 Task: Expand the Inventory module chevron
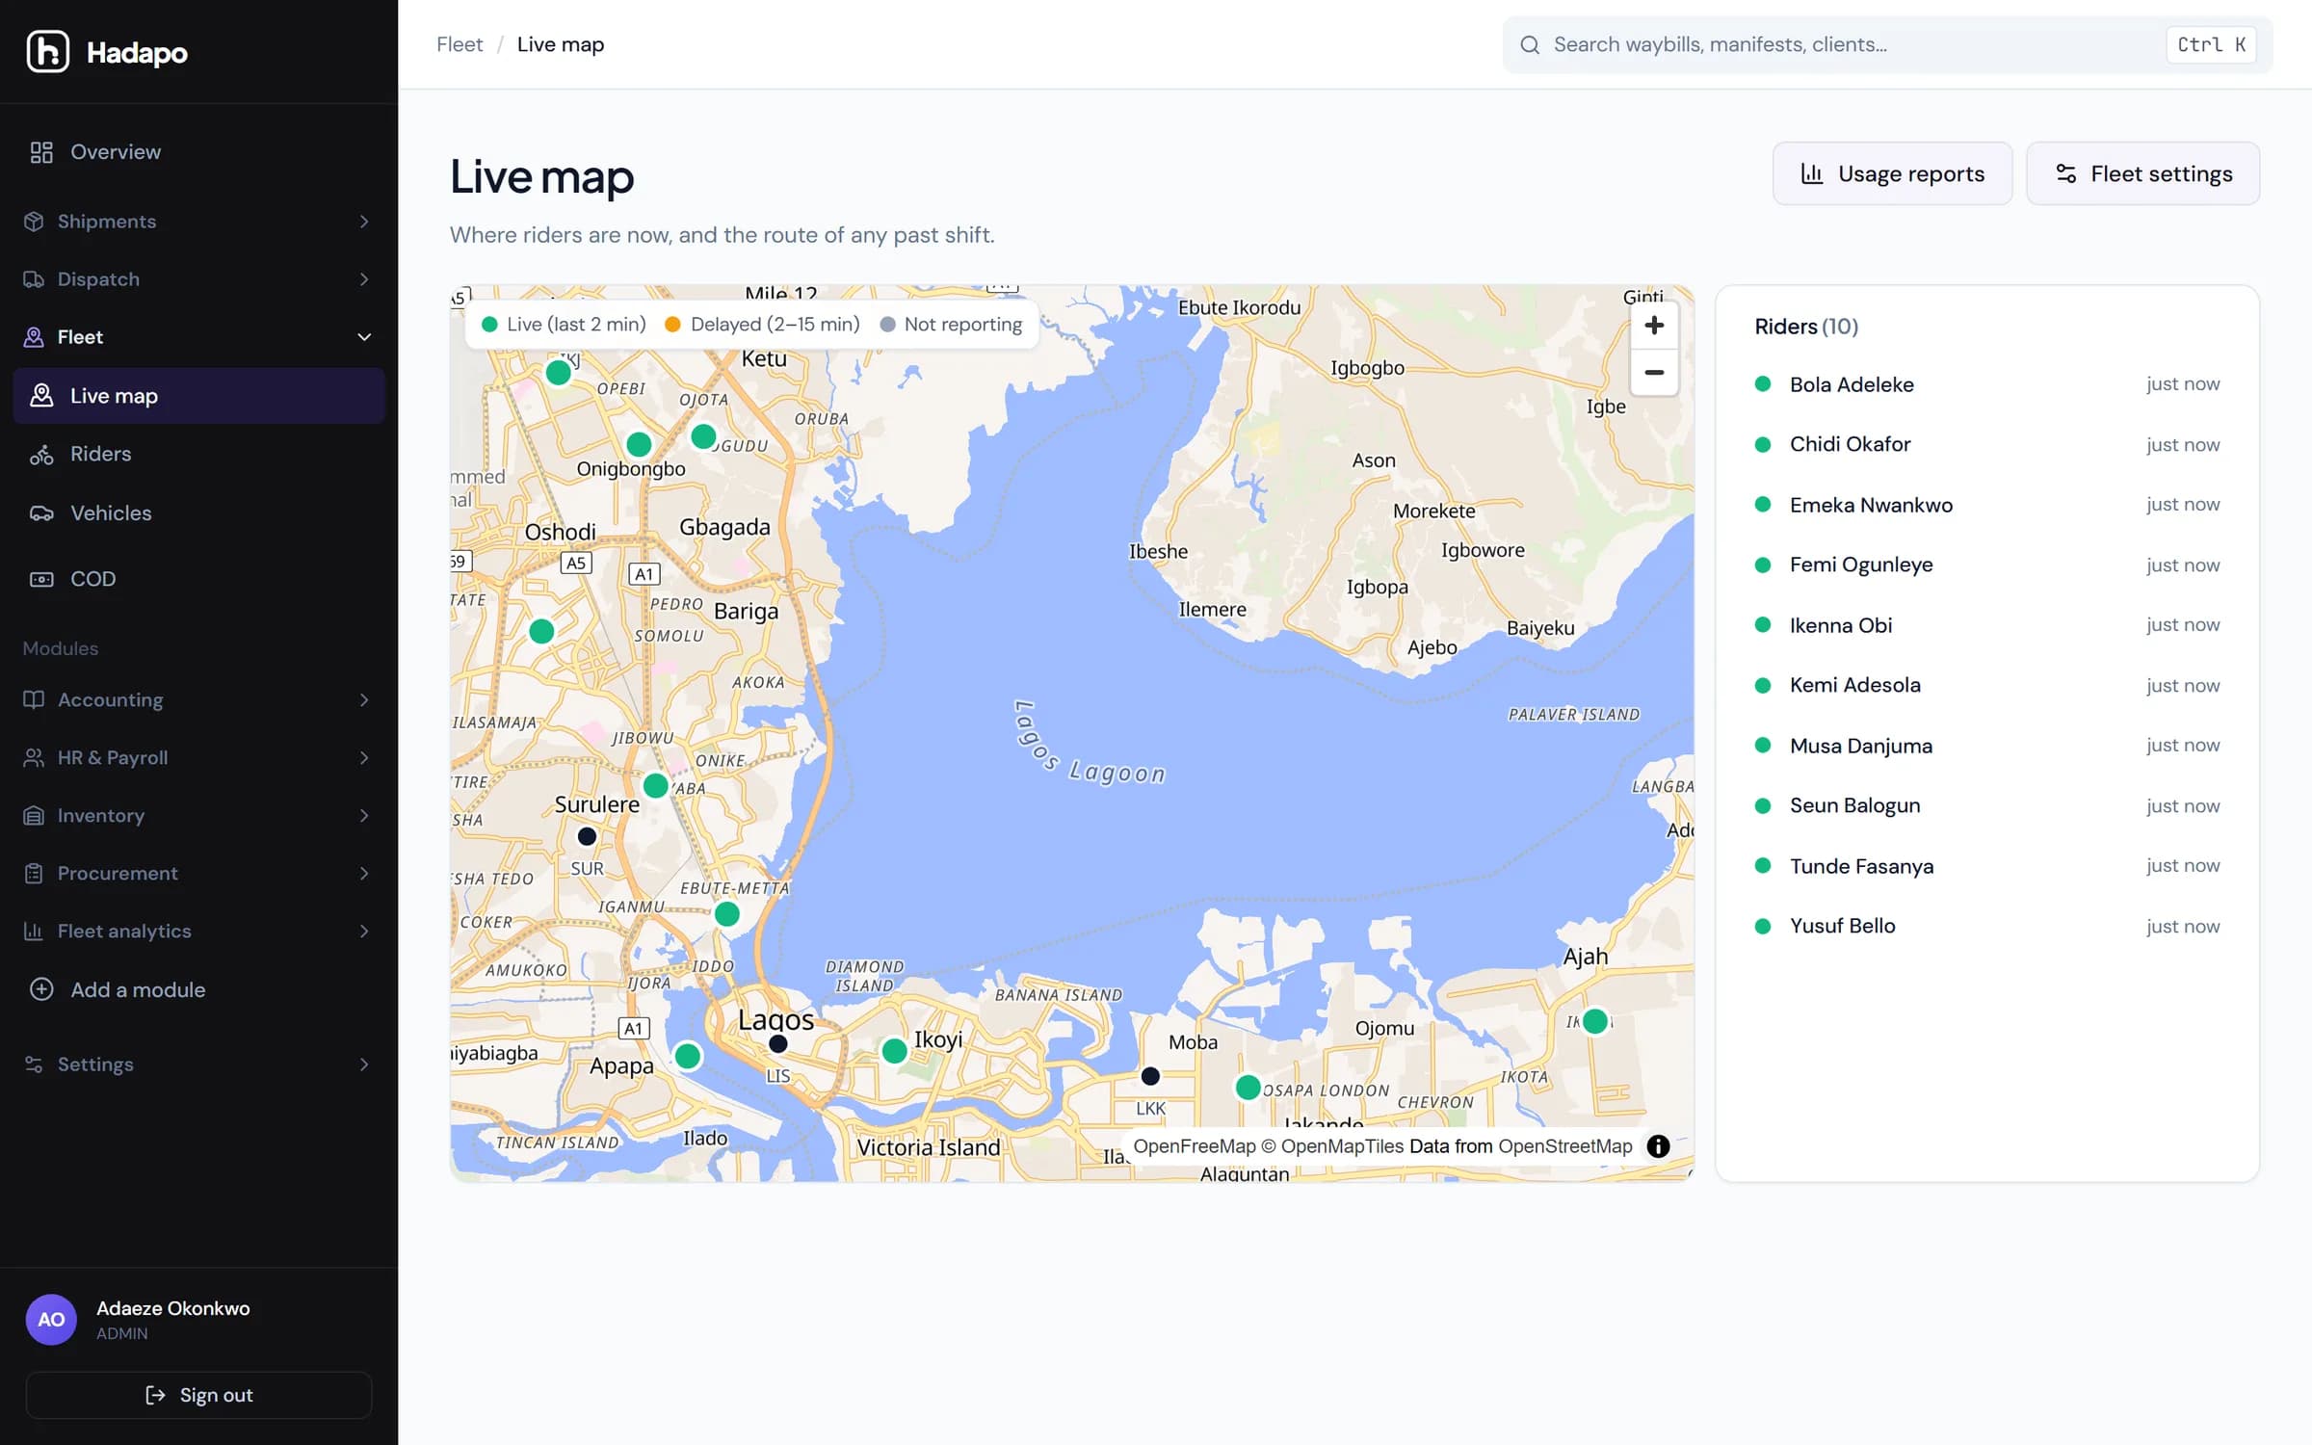(364, 816)
